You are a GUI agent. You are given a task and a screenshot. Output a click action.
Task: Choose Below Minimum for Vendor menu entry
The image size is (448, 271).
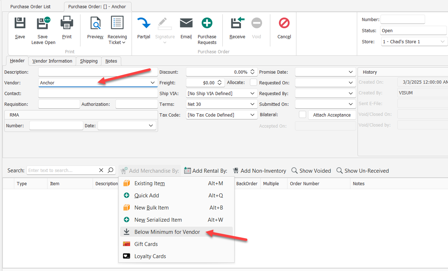[x=177, y=232]
